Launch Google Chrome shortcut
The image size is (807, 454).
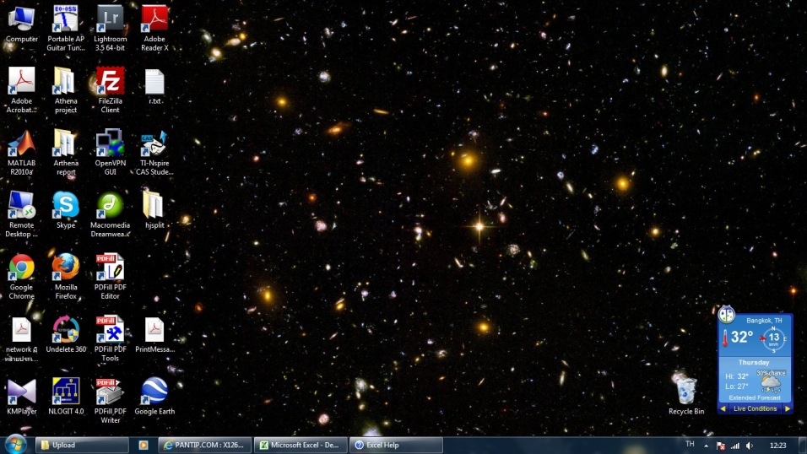22,277
